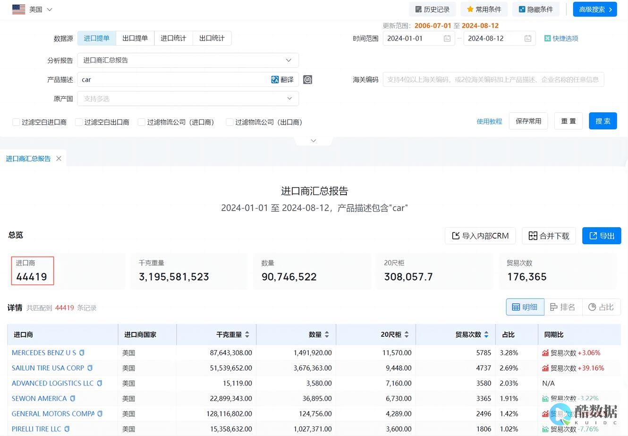Open the 美国 country dropdown
Viewport: 628px width, 436px height.
pyautogui.click(x=41, y=9)
